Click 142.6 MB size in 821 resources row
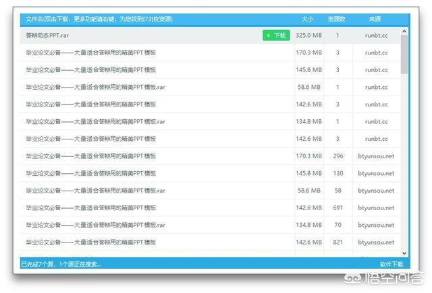The height and width of the screenshot is (293, 432). coord(309,242)
